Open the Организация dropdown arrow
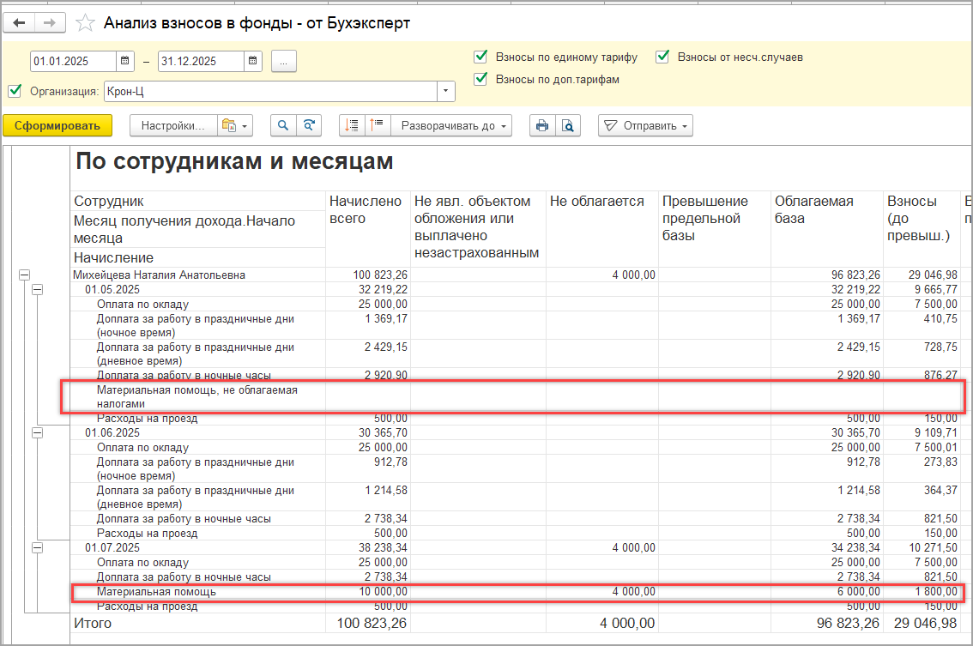 [x=445, y=91]
